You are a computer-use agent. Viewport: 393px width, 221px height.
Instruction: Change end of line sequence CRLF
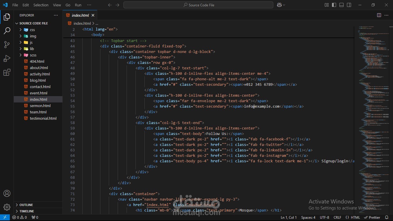pos(337,218)
